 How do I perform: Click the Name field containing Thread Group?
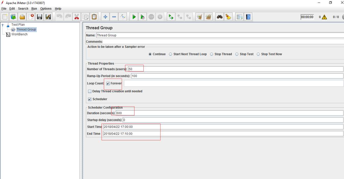pyautogui.click(x=220, y=35)
